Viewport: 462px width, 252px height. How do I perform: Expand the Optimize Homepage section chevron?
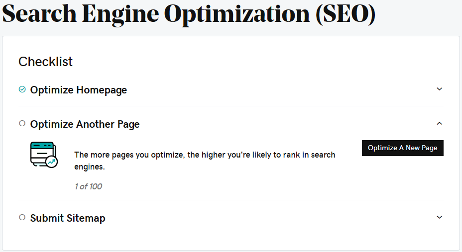click(x=439, y=89)
